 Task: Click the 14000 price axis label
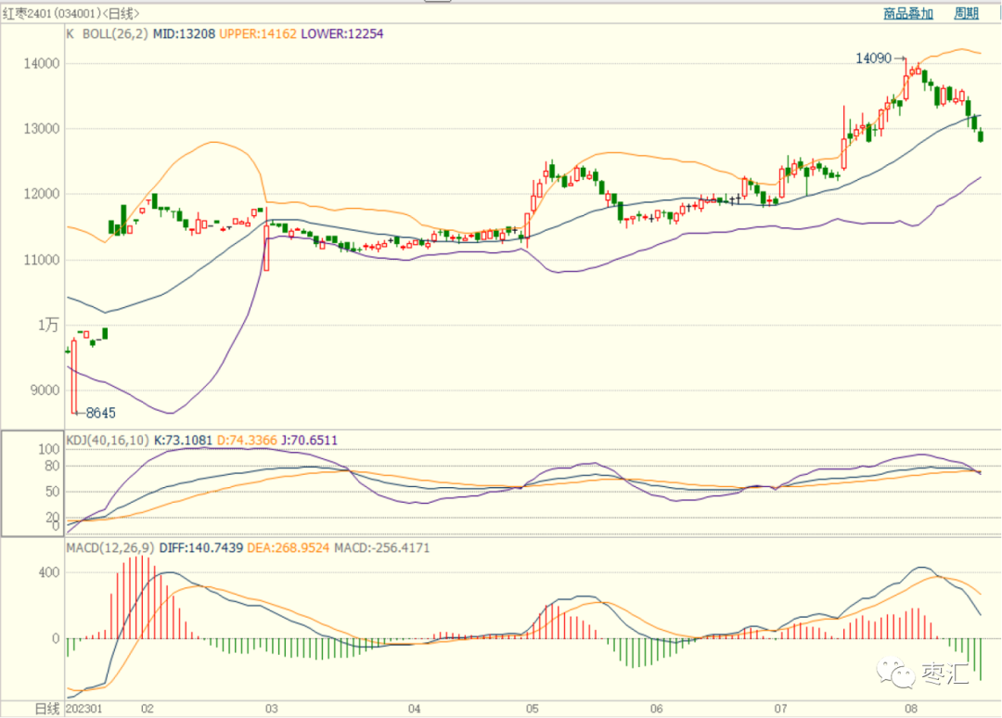tap(42, 64)
